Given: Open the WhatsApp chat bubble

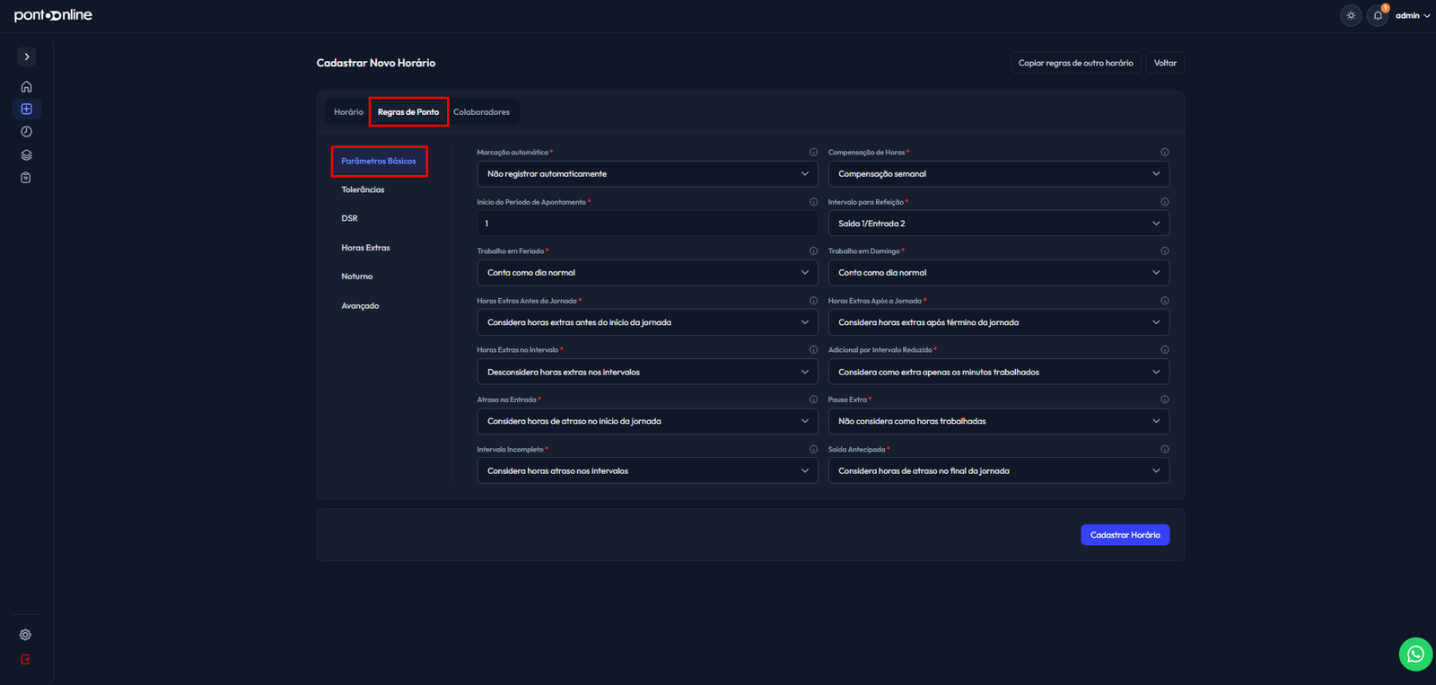Looking at the screenshot, I should [x=1415, y=654].
